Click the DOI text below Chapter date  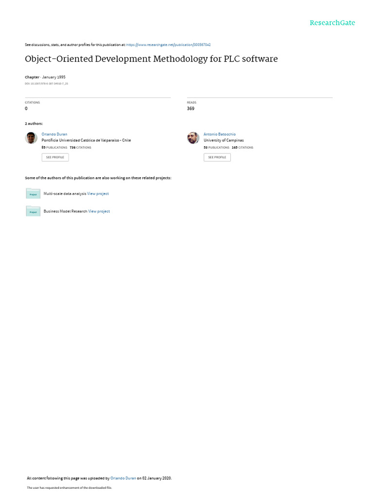(46, 84)
